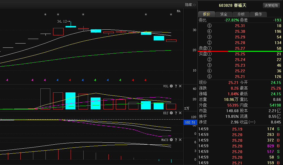The height and width of the screenshot is (165, 283).
Task: Hide the side panel via 隐藏>>
Action: pyautogui.click(x=190, y=5)
